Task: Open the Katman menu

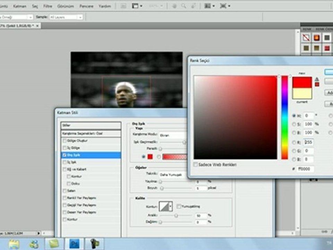Action: coord(20,6)
